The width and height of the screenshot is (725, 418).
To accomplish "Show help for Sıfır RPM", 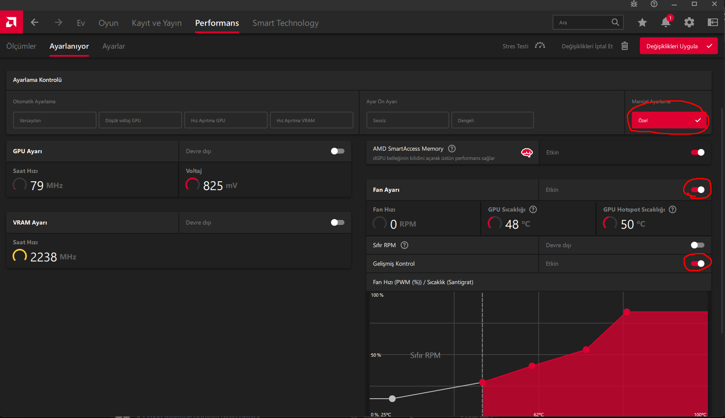I will pyautogui.click(x=404, y=245).
